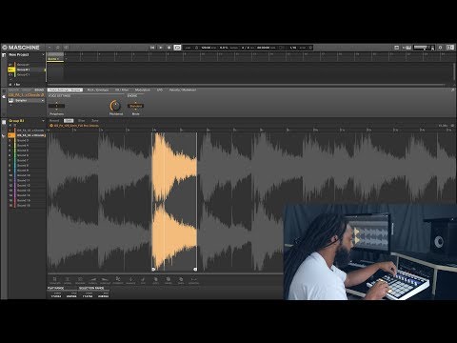Viewport: 457px width, 343px height.
Task: Arm the transport Record button
Action: click(x=169, y=48)
